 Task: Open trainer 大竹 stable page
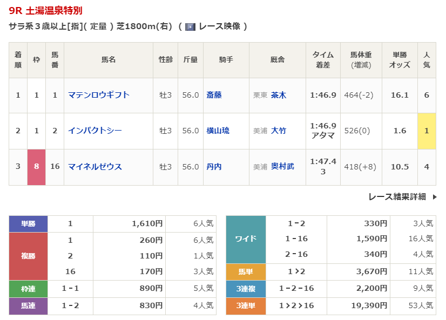[279, 131]
